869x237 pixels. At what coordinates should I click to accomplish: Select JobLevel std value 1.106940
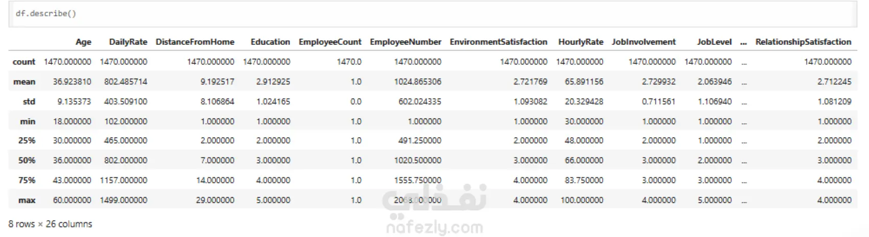(x=715, y=101)
